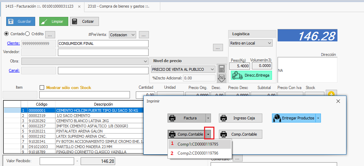The height and width of the screenshot is (166, 364).
Task: Click the Guardar save button
Action: click(21, 21)
